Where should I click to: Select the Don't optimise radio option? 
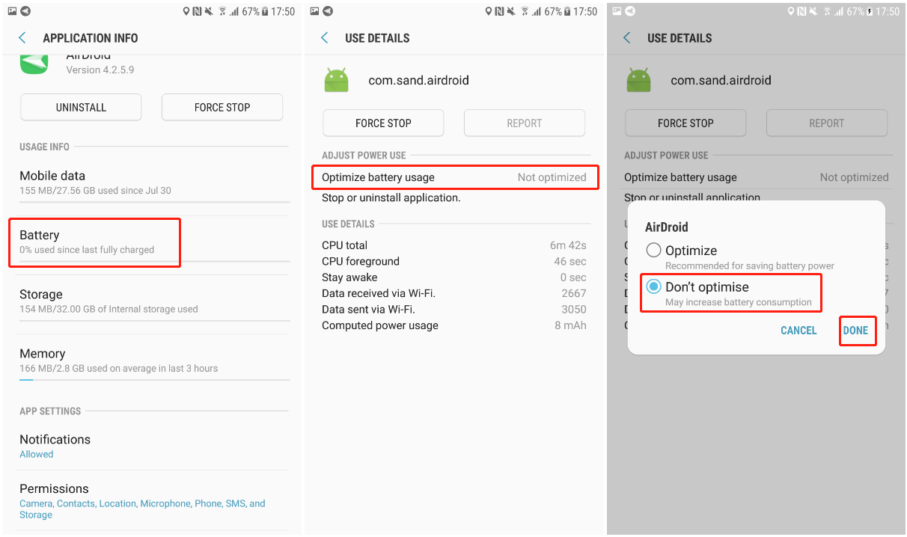click(654, 287)
